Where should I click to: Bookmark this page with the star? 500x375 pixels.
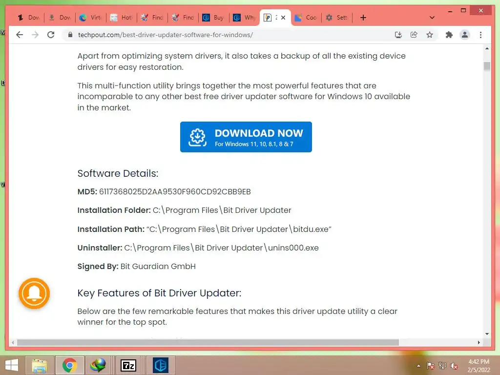pos(430,35)
